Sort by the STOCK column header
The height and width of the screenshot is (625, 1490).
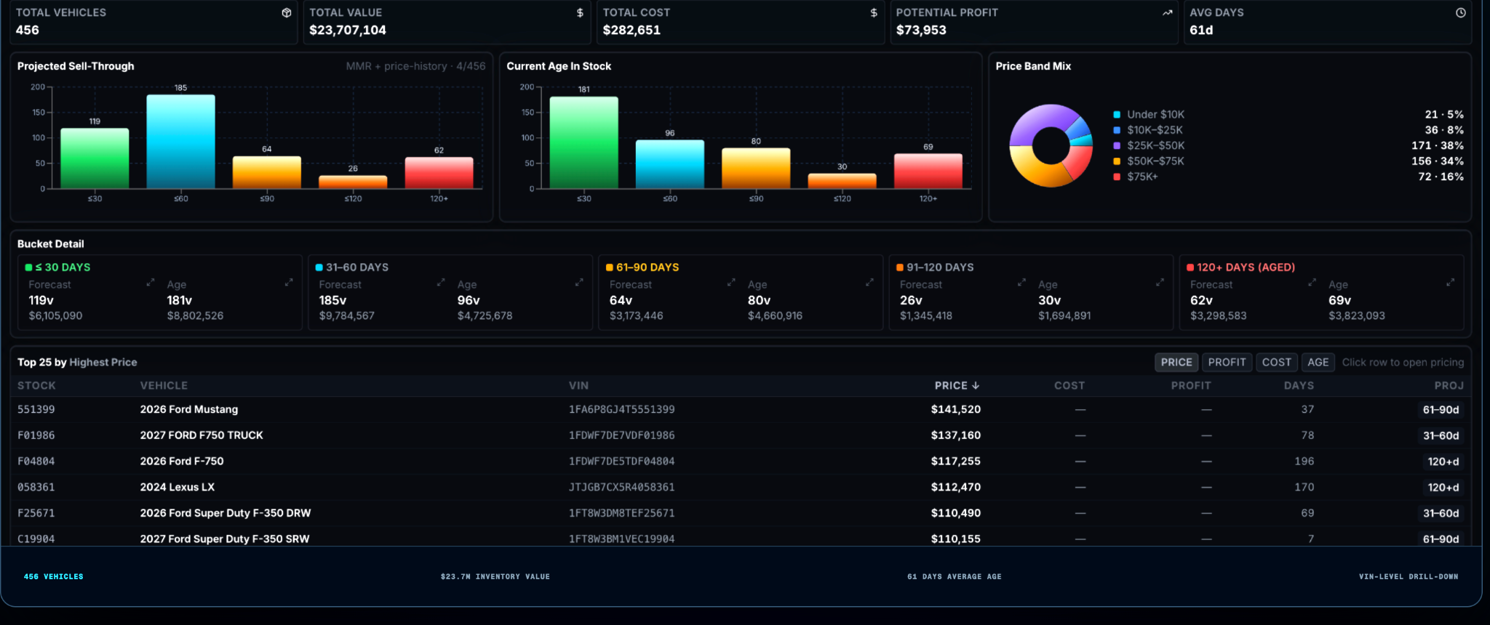36,386
